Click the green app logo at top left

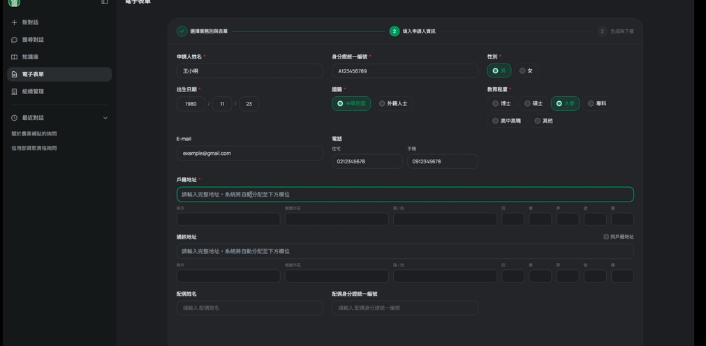pyautogui.click(x=15, y=2)
